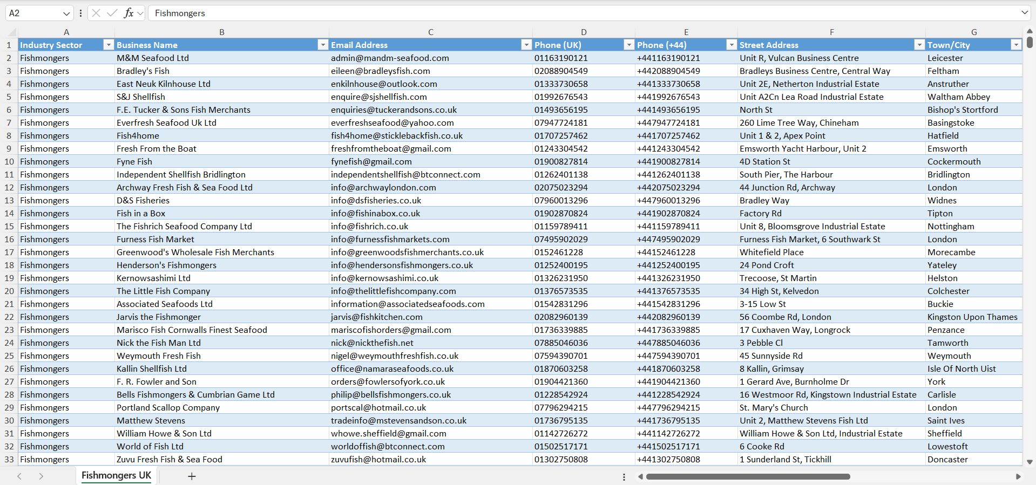1036x485 pixels.
Task: Open the formula bar options dots handle
Action: (80, 13)
